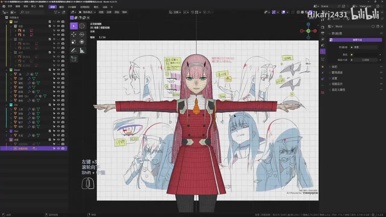Switch to the UV编辑 workspace tab
The height and width of the screenshot is (217, 386).
coord(72,7)
